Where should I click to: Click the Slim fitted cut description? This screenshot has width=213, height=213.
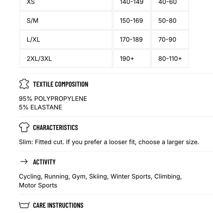click(x=109, y=142)
